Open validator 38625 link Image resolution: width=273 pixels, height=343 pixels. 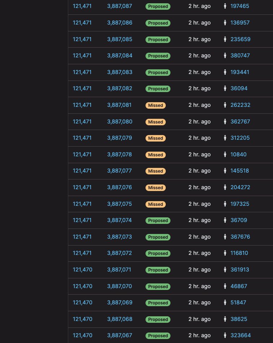239,319
